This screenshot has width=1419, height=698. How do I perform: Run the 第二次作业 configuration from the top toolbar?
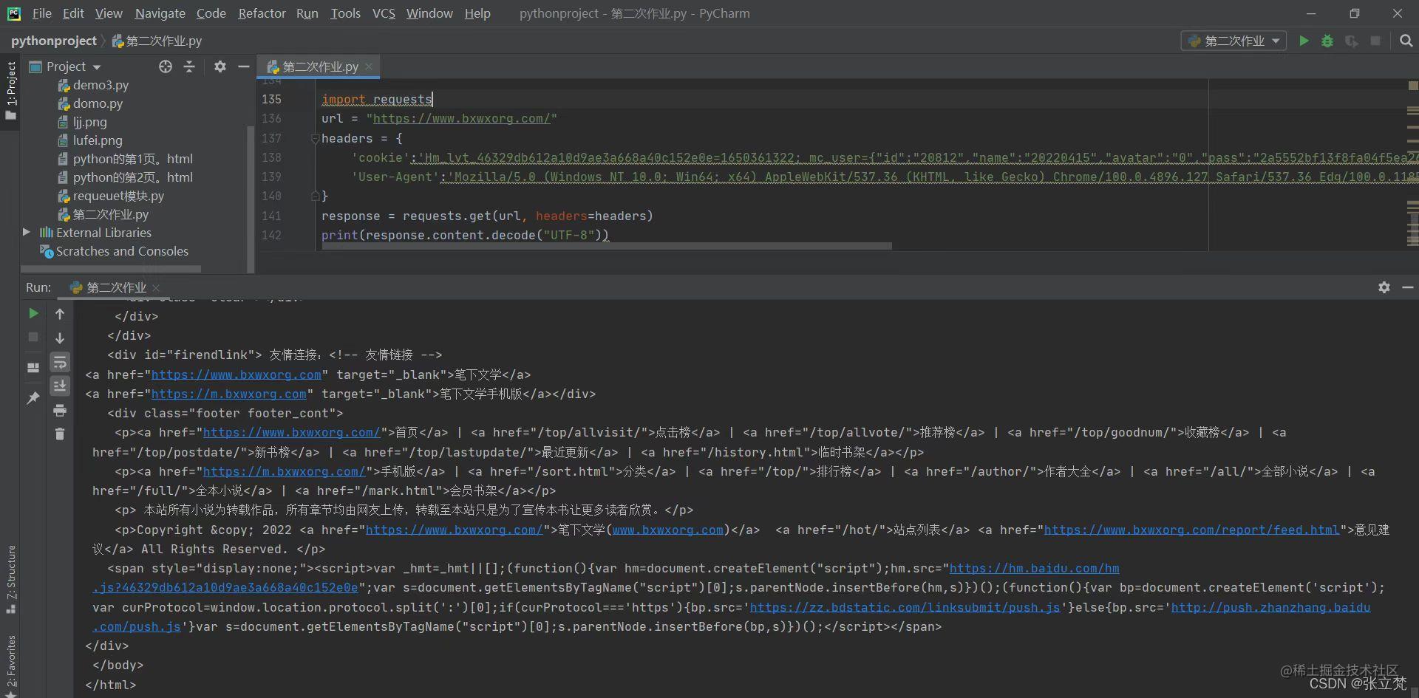(x=1304, y=41)
